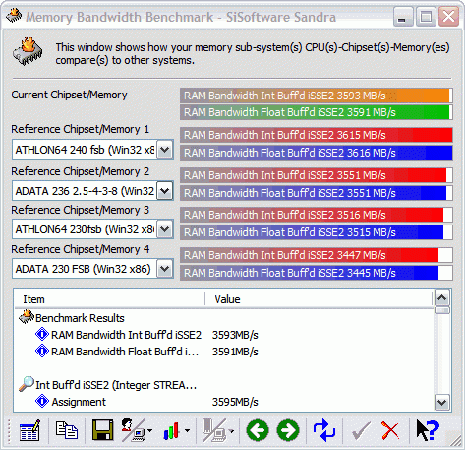Click the ADATA 230 FSB (Win32 x86) combo box
465x450 pixels.
pos(92,269)
